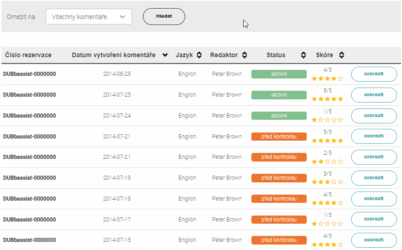Show the 2014-07-19 comment via zobrazit
Screen dimensions: 402x250
(374, 178)
